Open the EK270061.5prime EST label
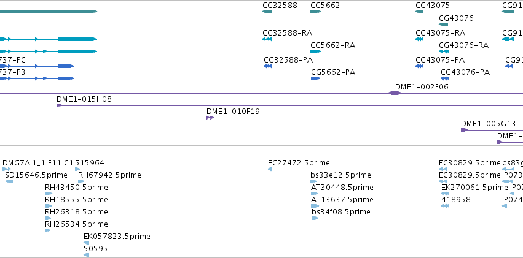523x258 pixels. pos(474,187)
